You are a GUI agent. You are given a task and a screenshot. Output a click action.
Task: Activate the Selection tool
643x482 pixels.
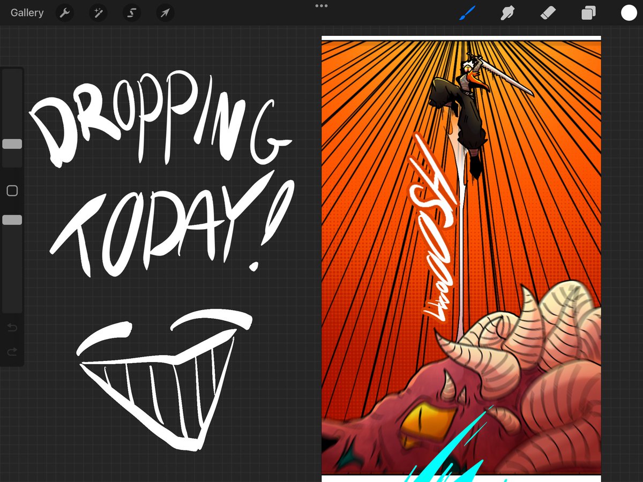[131, 13]
